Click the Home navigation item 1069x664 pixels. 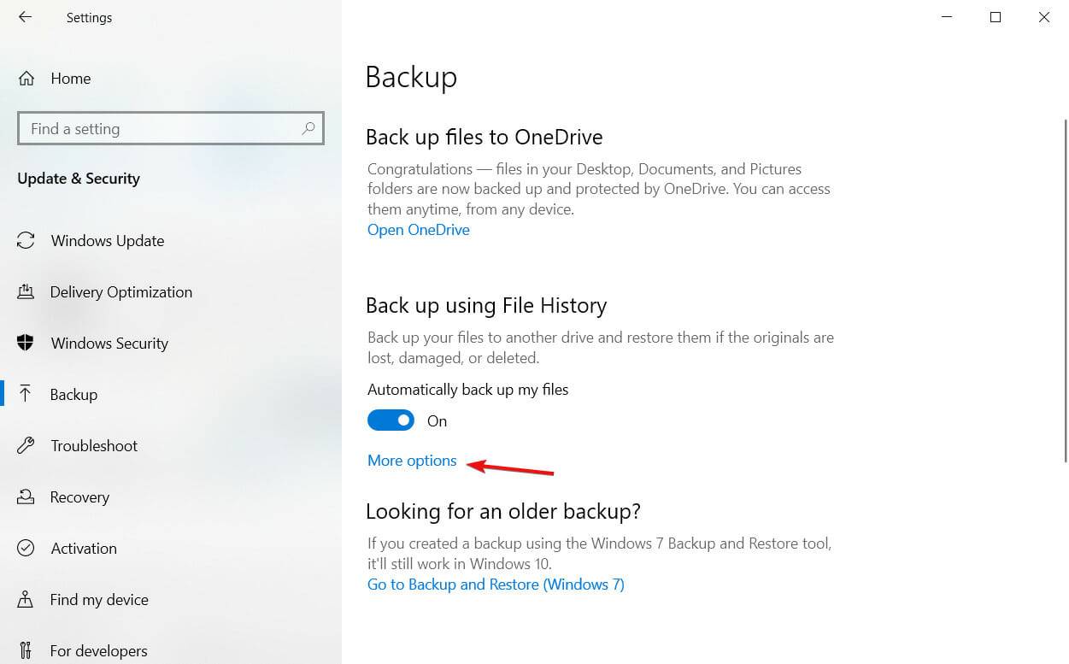[71, 78]
